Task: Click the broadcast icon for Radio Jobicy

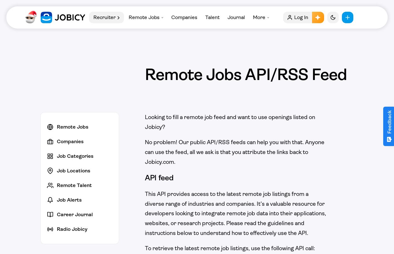Action: click(50, 229)
